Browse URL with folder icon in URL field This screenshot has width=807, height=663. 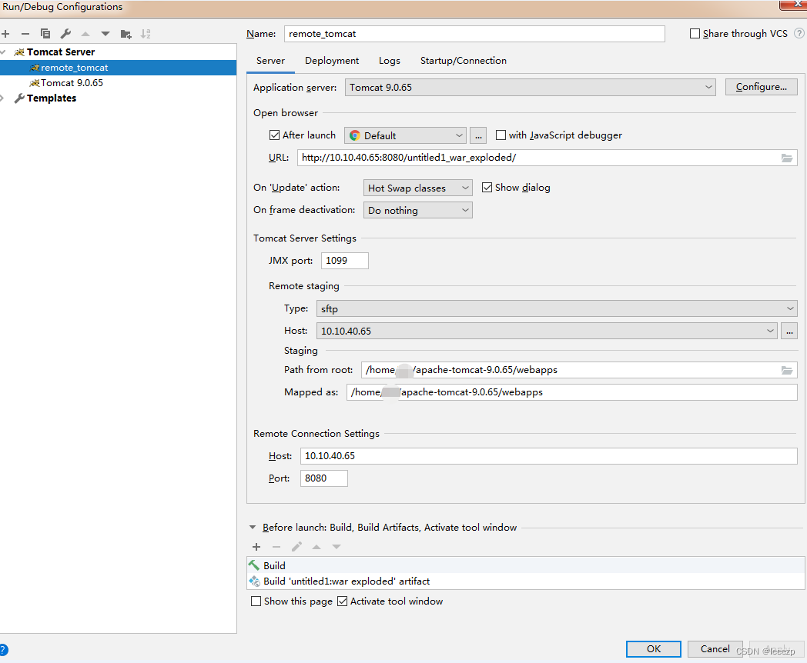787,158
